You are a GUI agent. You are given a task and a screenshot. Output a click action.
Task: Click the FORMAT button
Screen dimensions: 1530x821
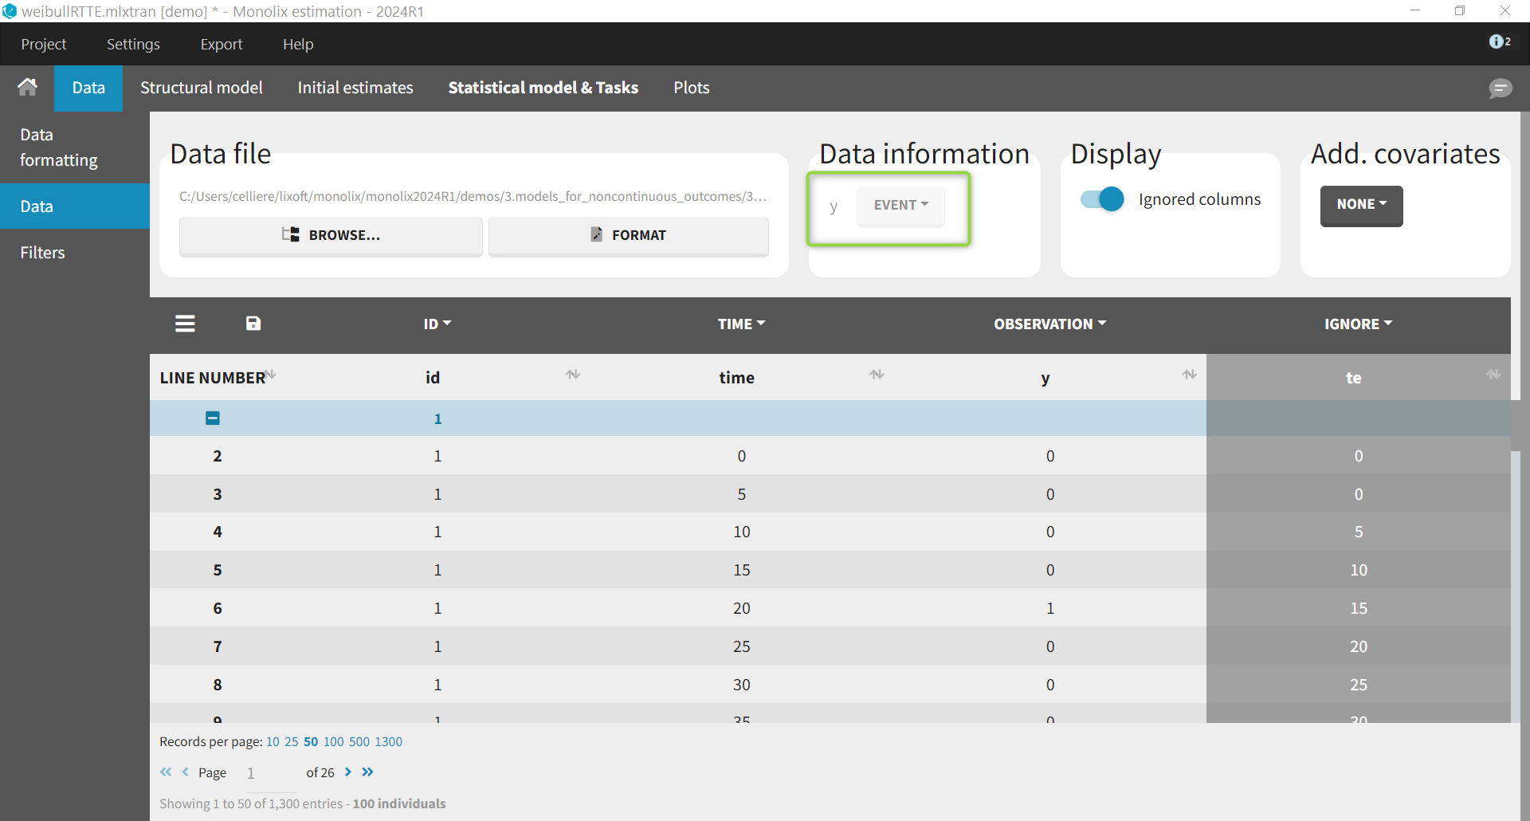coord(628,235)
